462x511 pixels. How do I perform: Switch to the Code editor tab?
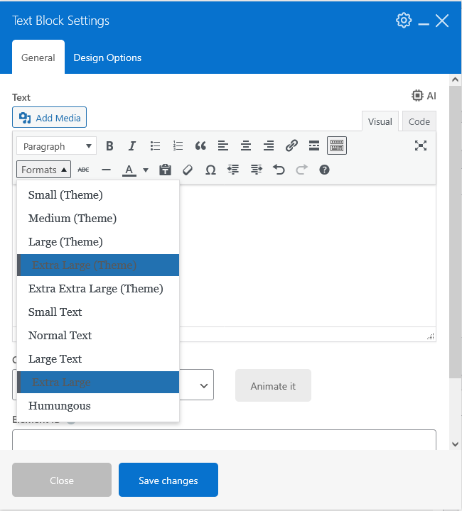pyautogui.click(x=419, y=121)
